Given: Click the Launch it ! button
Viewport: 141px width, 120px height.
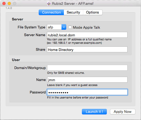Looking at the screenshot, I should (94, 112).
